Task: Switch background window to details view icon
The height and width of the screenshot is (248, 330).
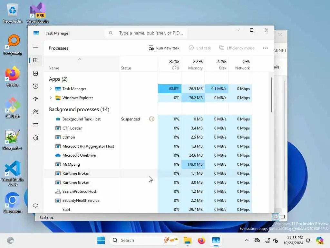Action: click(276, 217)
